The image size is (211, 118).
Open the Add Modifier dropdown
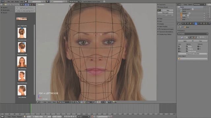(x=193, y=34)
